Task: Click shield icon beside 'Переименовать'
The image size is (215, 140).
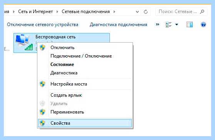Action: click(42, 112)
